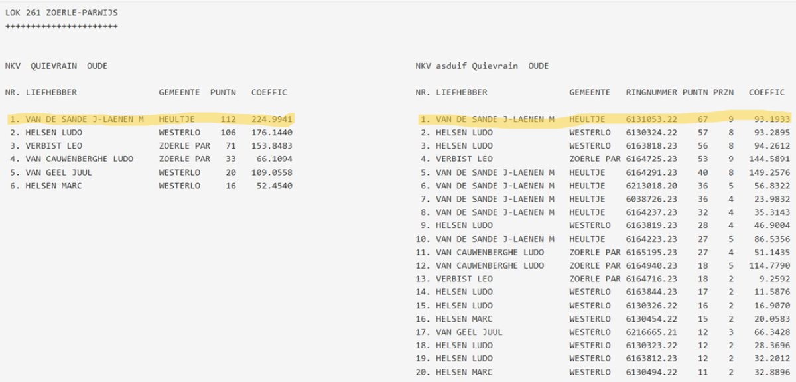
Task: Click the left "NKV QUIEVRAIN OUDE" heading
Action: (56, 66)
